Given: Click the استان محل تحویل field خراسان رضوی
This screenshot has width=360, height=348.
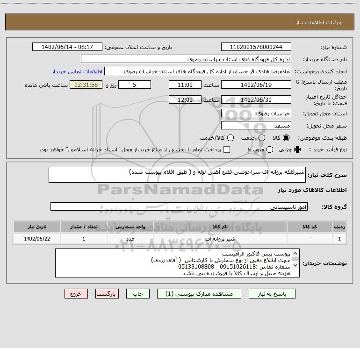Looking at the screenshot, I should 256,113.
